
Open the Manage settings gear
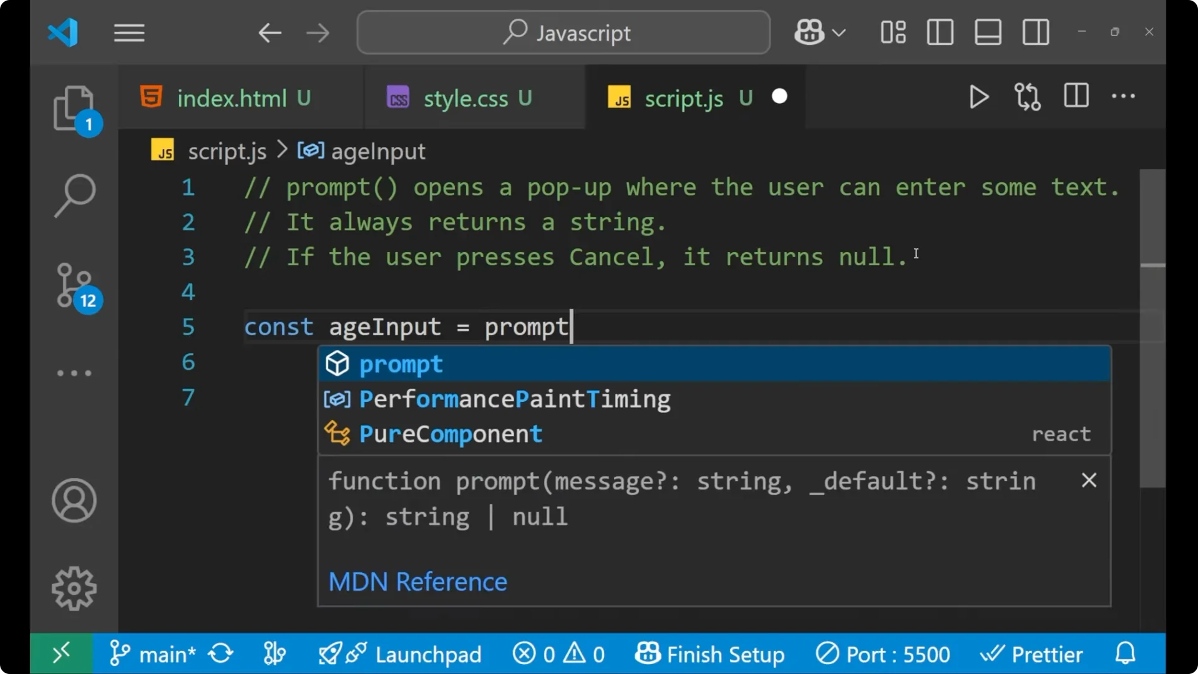pos(74,587)
